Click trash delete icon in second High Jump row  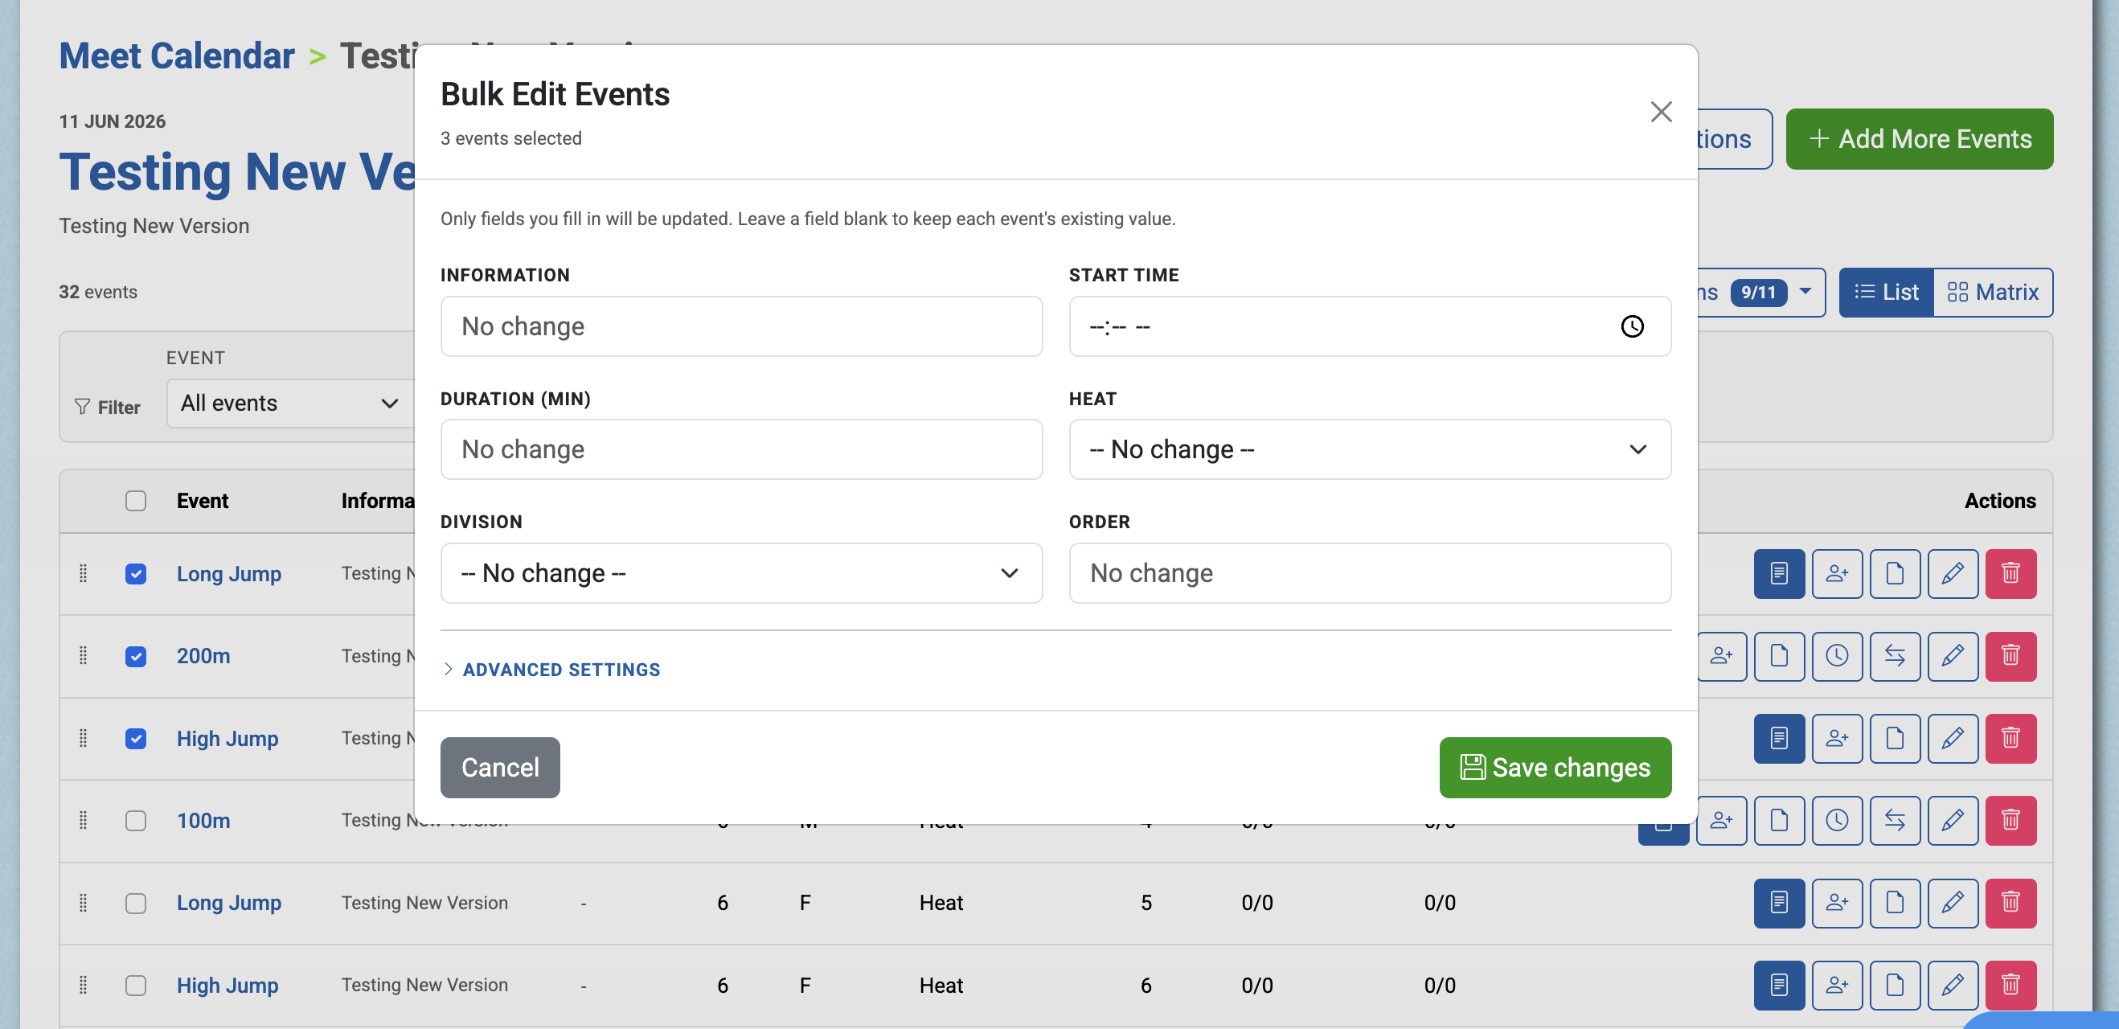pos(2010,985)
